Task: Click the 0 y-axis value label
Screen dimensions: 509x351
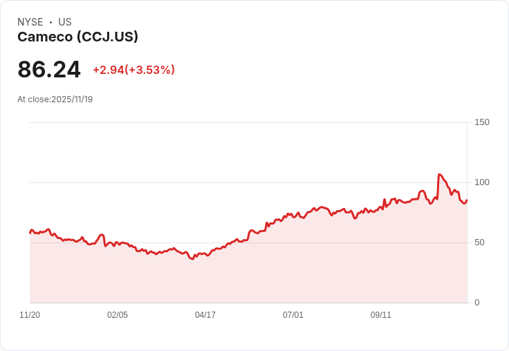Action: [x=477, y=303]
